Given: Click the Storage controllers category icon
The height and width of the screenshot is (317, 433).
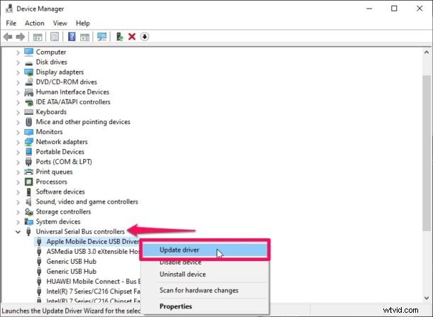Looking at the screenshot, I should point(28,211).
